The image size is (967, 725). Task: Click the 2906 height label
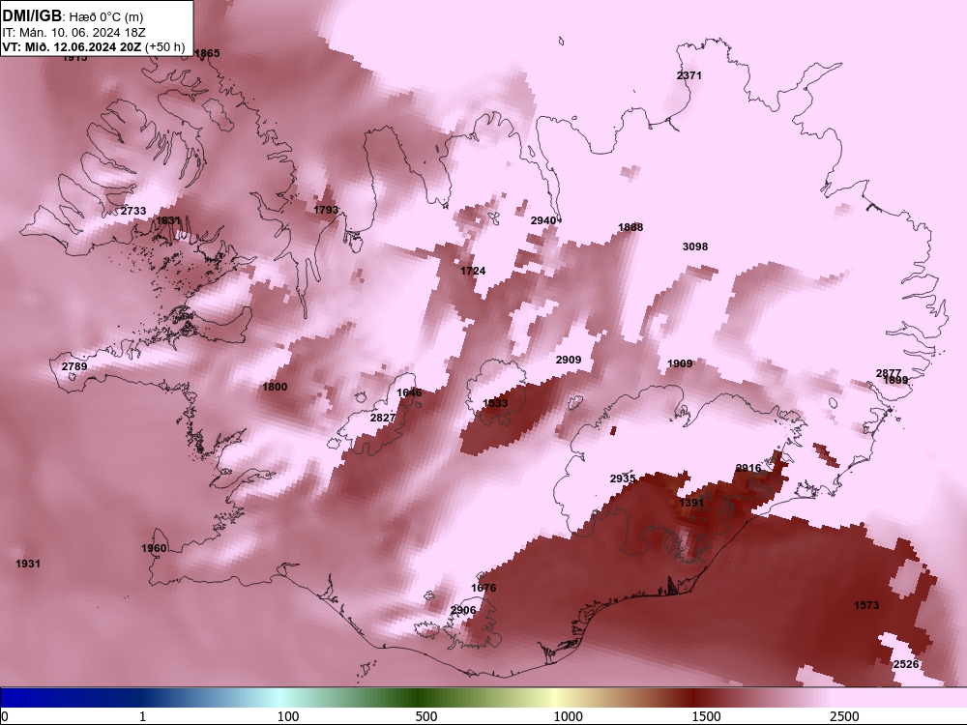click(463, 610)
